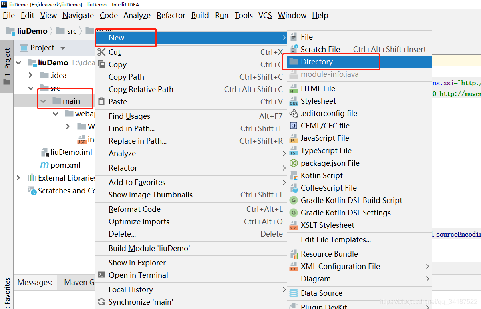Viewport: 481px width, 309px height.
Task: Click the Data Source database icon
Action: pos(294,293)
